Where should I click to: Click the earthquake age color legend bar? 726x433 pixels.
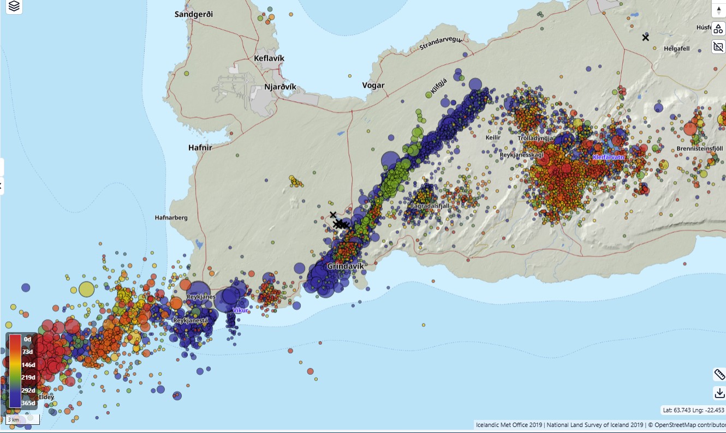point(15,371)
